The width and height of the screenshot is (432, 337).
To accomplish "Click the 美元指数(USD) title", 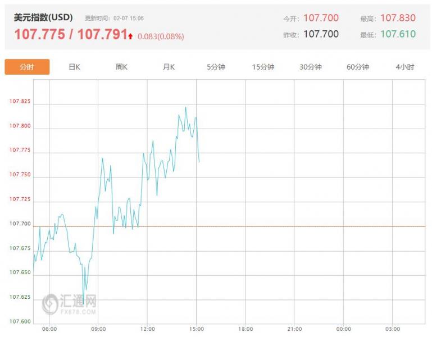I will click(43, 17).
